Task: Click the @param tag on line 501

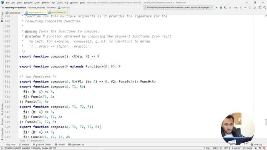Action: pos(31,32)
